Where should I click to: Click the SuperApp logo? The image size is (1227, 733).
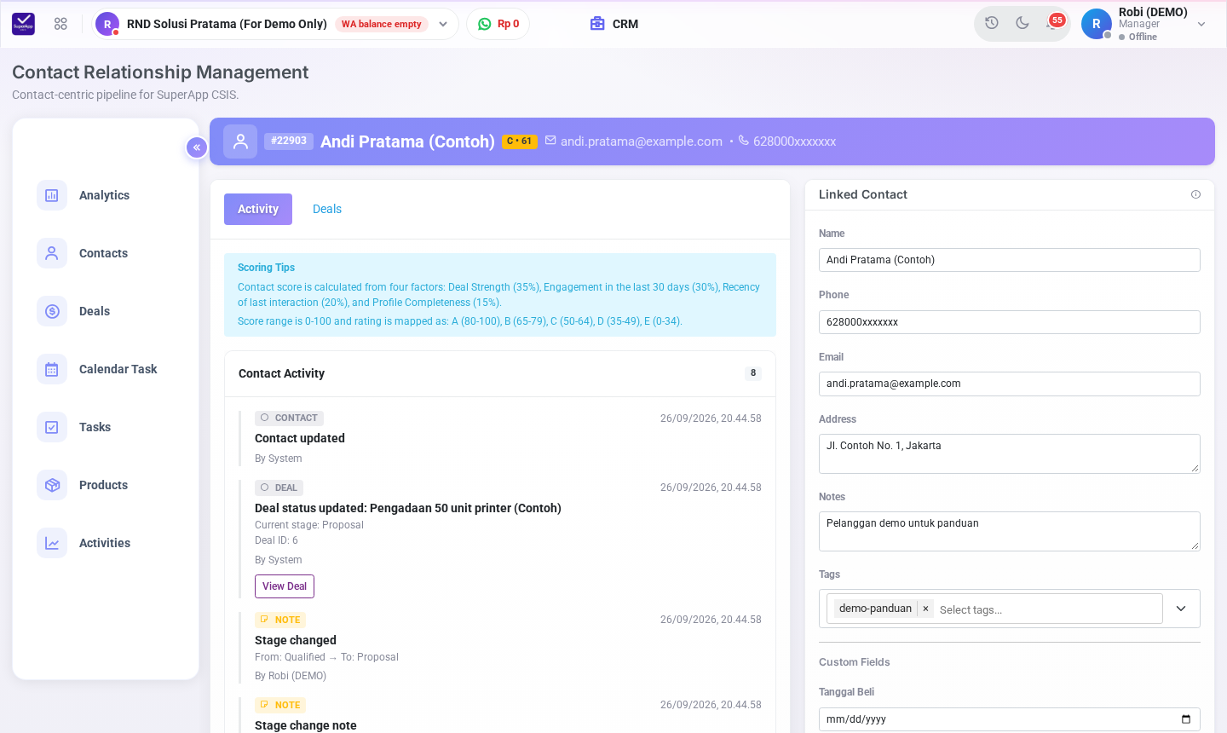(23, 24)
